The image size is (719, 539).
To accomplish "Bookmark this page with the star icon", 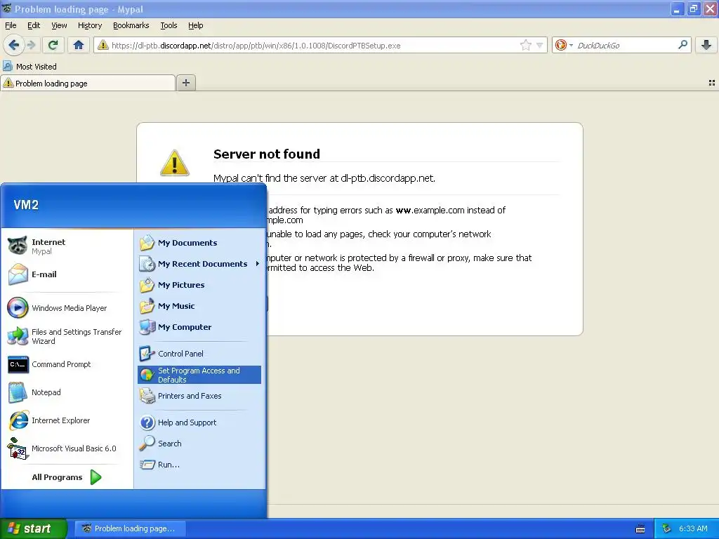I will [525, 45].
